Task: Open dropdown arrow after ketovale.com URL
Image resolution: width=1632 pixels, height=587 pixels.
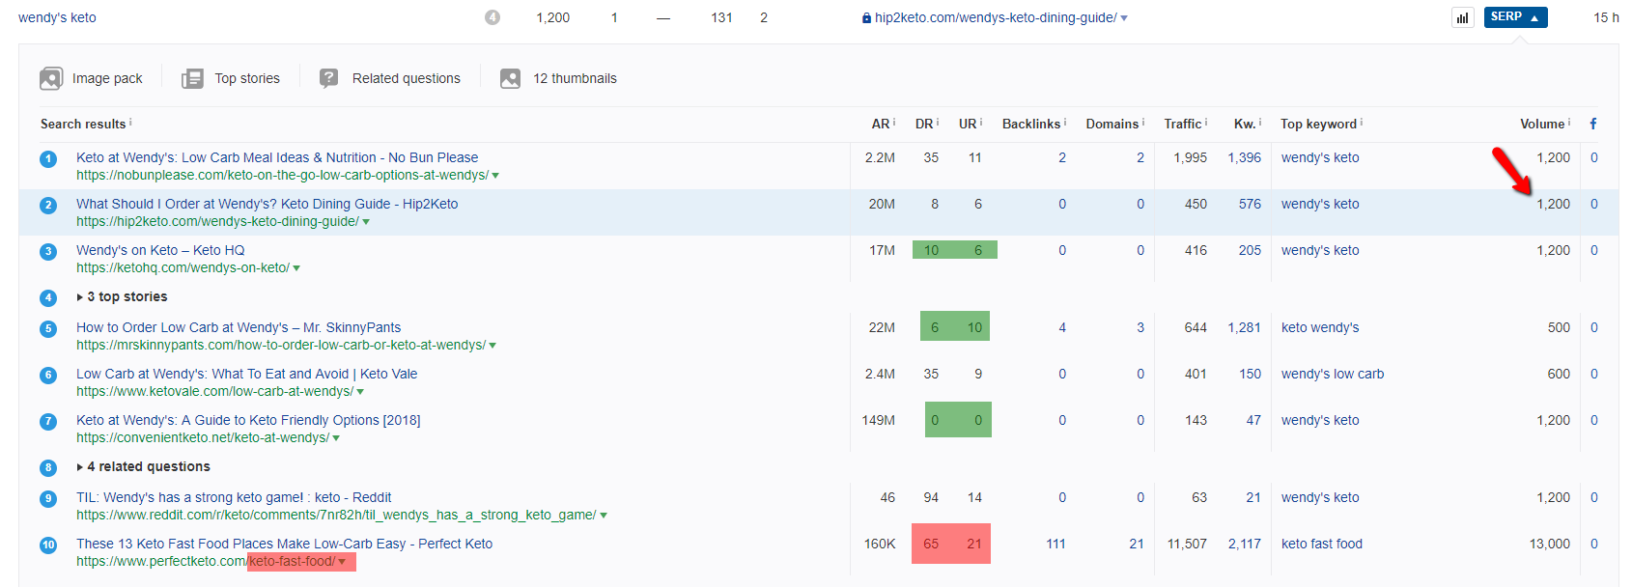Action: [x=360, y=392]
